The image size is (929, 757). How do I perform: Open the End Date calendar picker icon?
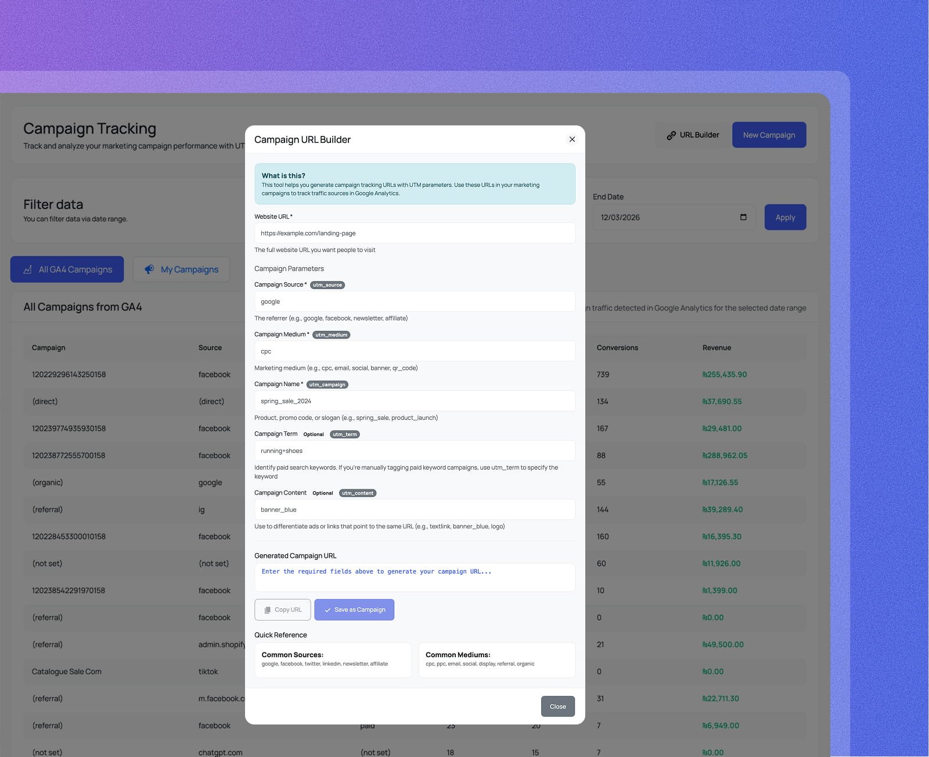coord(743,217)
